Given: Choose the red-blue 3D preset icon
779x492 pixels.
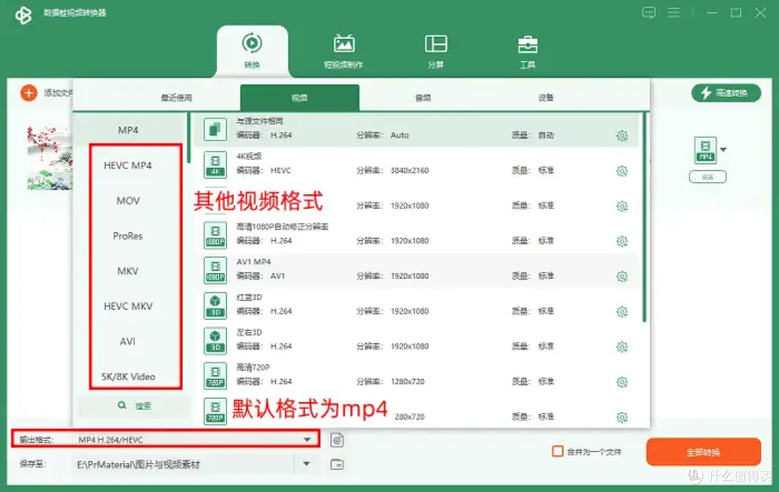Looking at the screenshot, I should 215,305.
